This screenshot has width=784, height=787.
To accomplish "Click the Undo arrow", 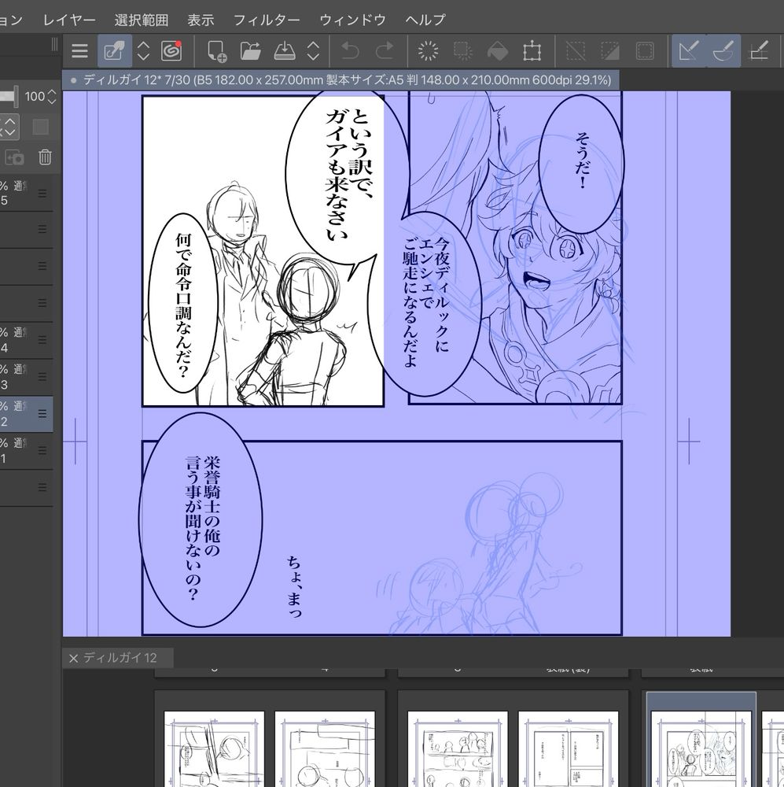I will 350,50.
